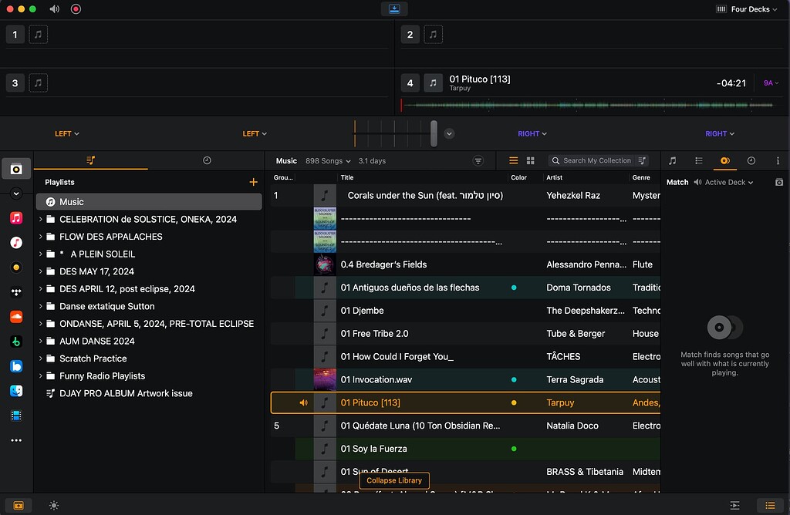Click the plus icon to add a playlist
790x515 pixels.
253,182
